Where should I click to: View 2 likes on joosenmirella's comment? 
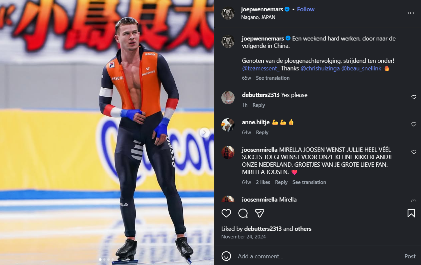(x=263, y=182)
